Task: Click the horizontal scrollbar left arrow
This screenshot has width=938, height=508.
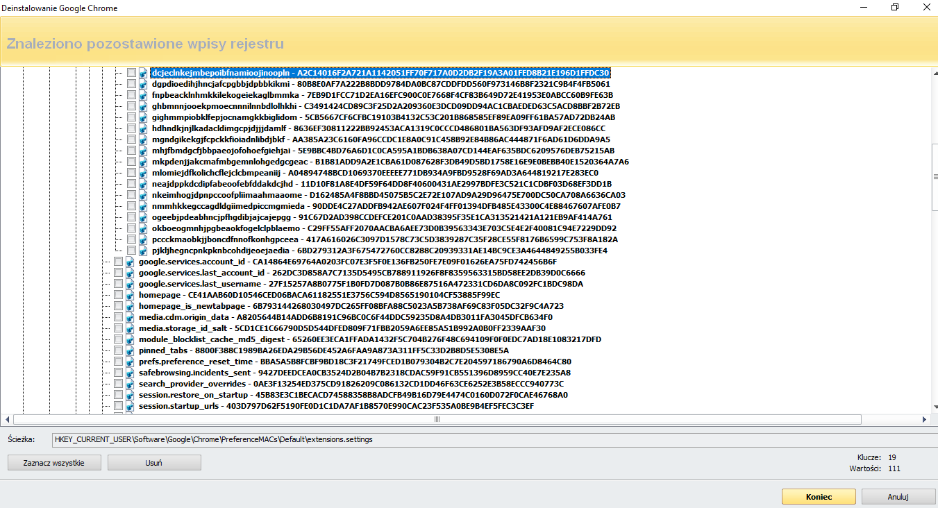Action: coord(8,419)
